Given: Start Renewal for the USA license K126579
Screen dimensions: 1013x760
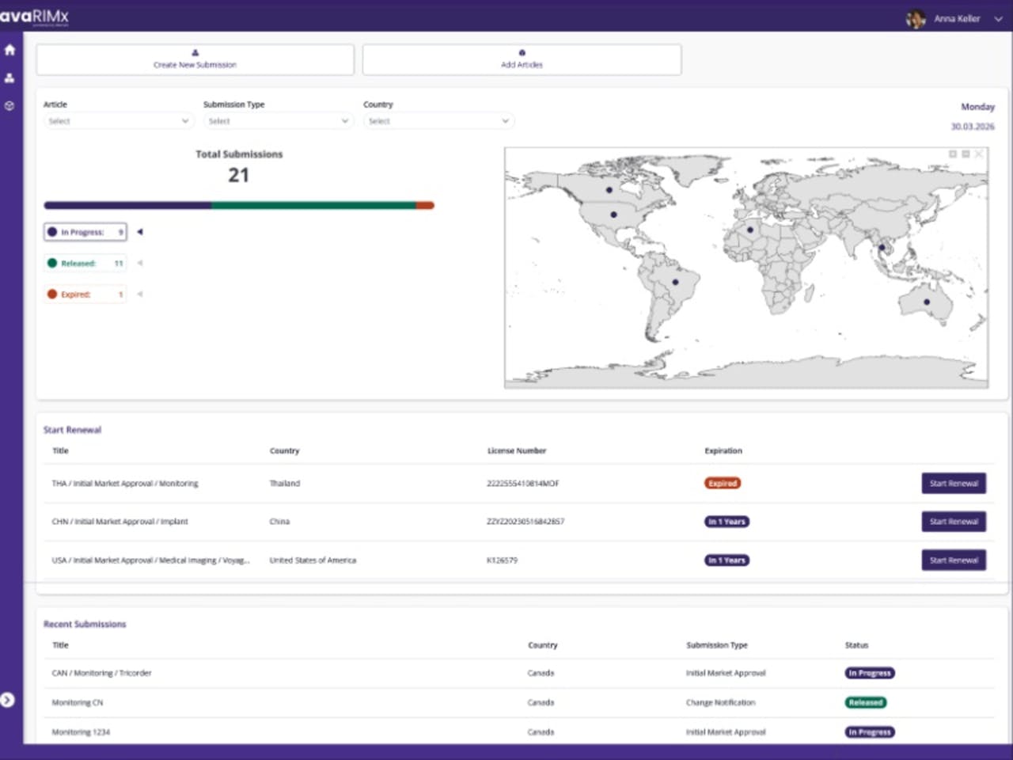Looking at the screenshot, I should (x=954, y=560).
